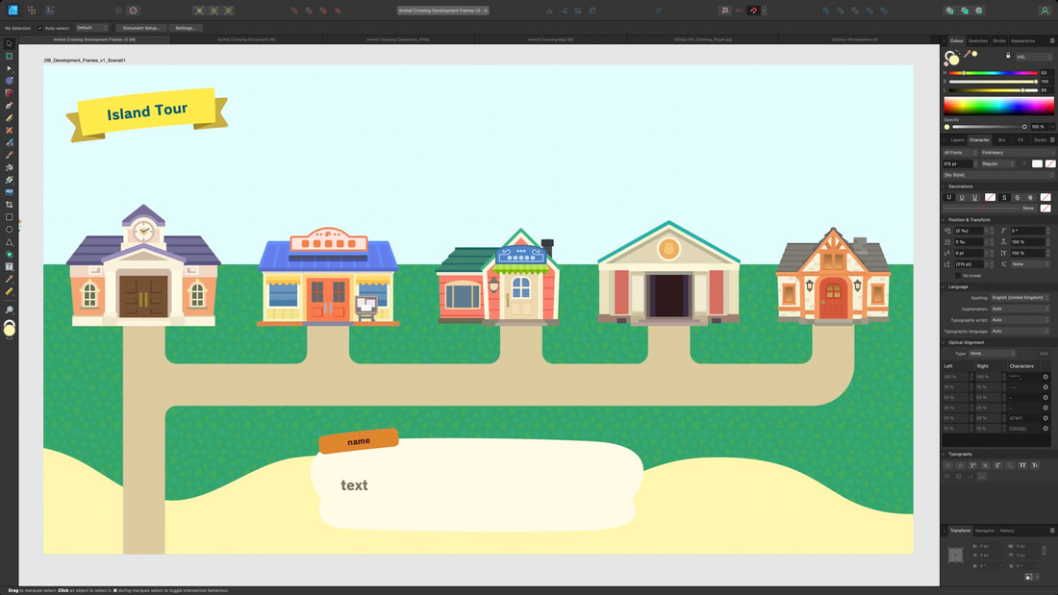The image size is (1058, 595).
Task: Open the Character panel options menu
Action: click(x=1052, y=139)
